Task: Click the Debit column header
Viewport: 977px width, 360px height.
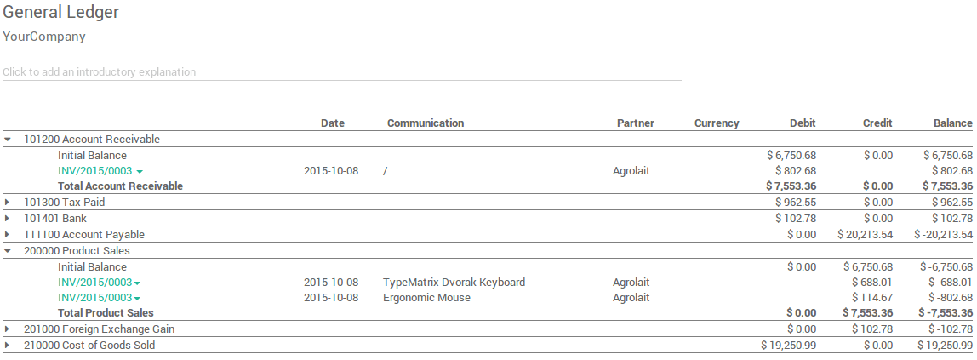Action: [803, 123]
